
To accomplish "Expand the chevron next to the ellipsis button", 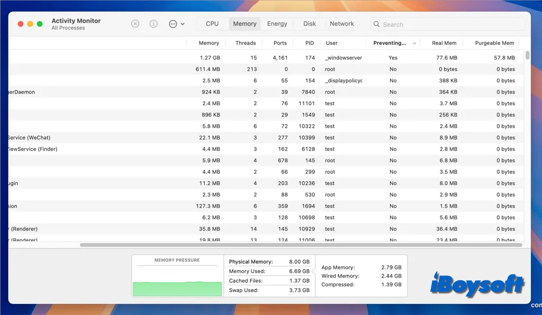I will [184, 24].
